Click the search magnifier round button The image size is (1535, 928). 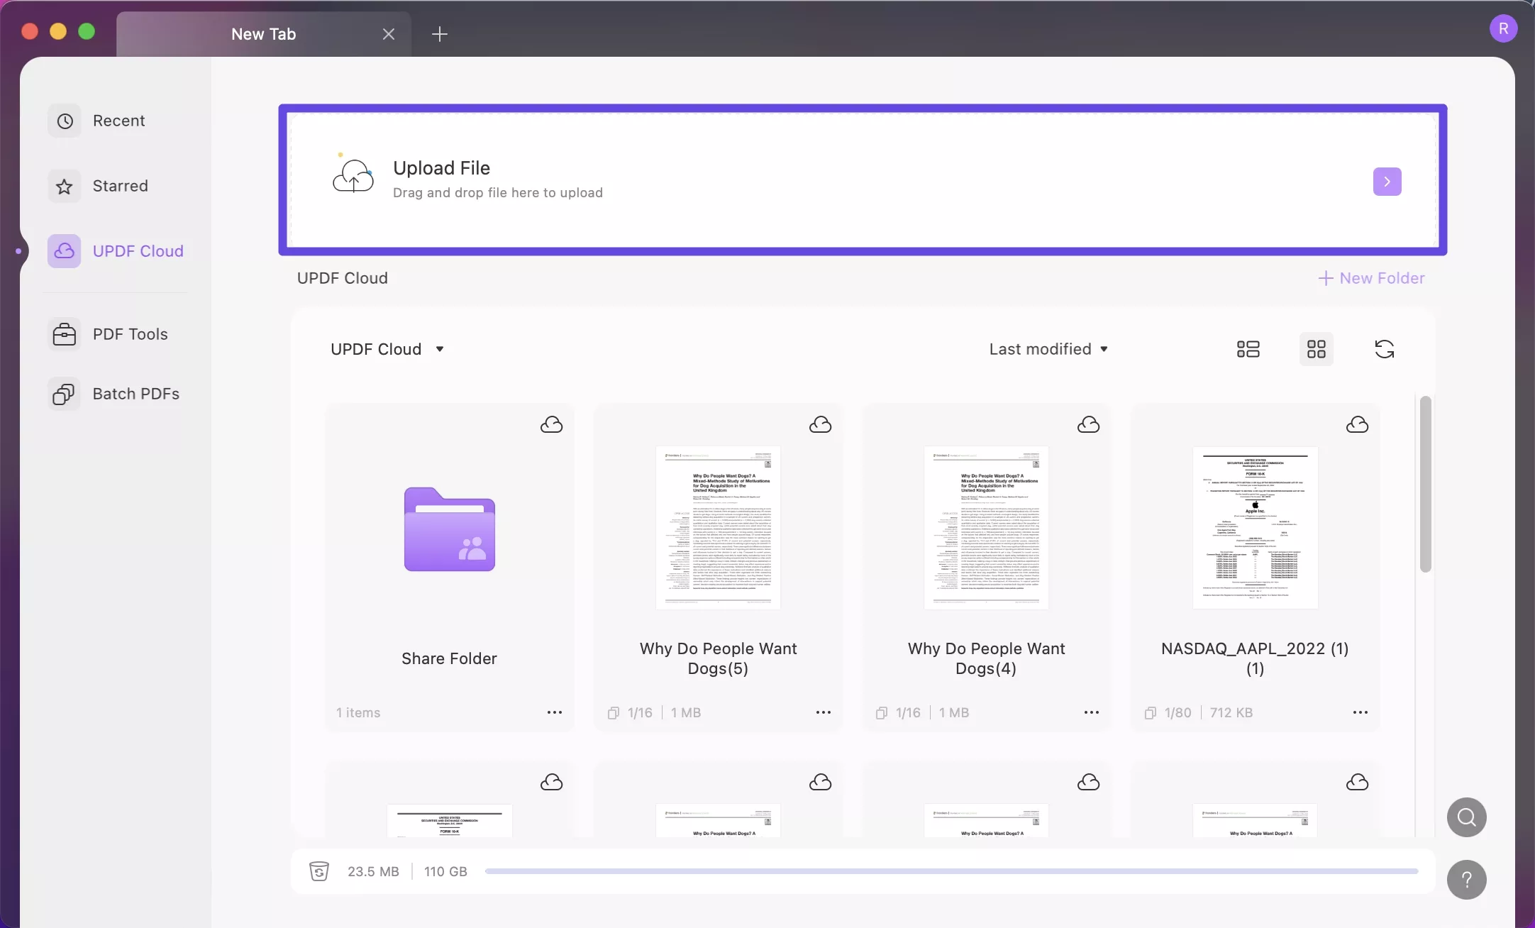(x=1466, y=817)
